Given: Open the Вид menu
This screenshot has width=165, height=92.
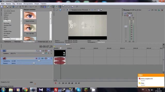Looking at the screenshot, I should coord(14,4).
